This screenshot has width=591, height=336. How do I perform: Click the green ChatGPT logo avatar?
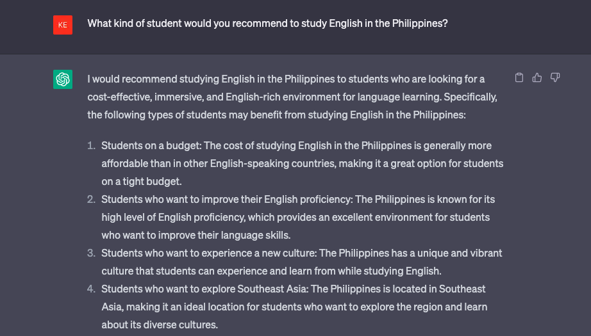(x=63, y=79)
